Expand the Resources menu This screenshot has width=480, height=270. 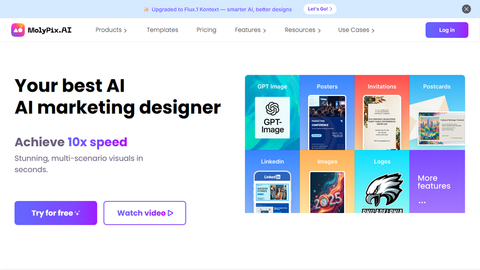(303, 30)
